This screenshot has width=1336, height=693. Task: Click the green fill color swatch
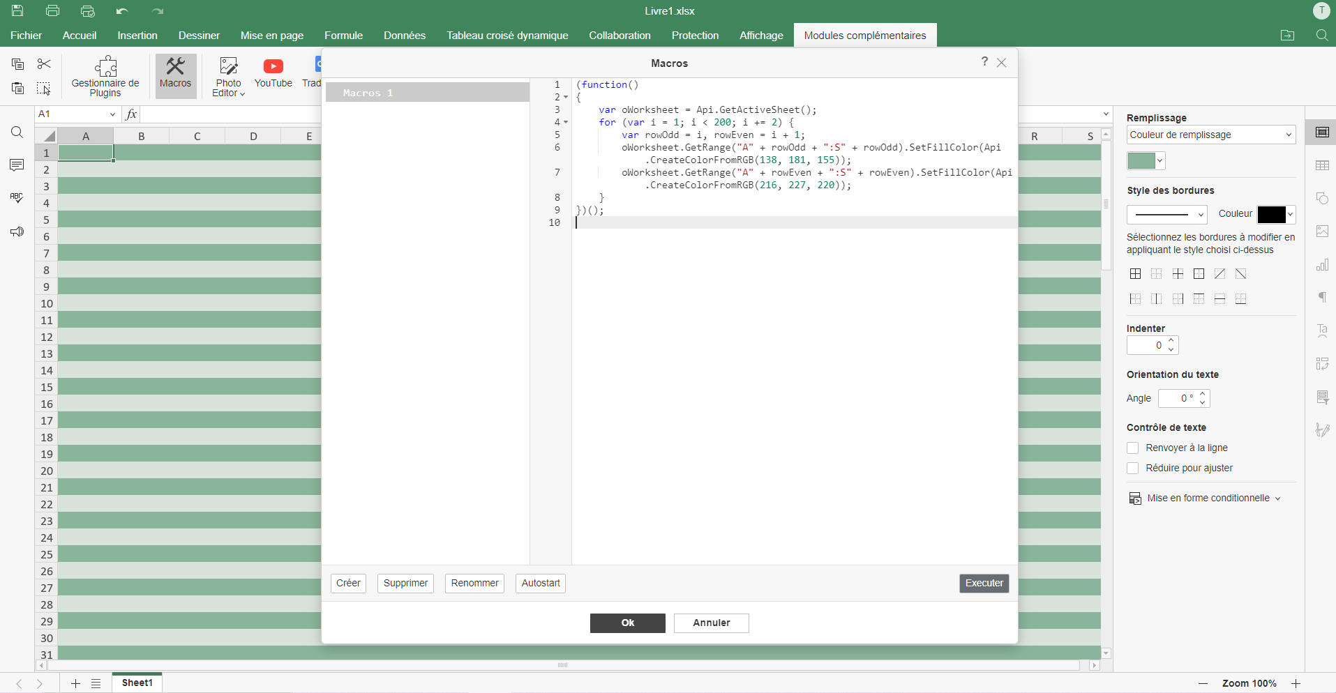tap(1141, 161)
